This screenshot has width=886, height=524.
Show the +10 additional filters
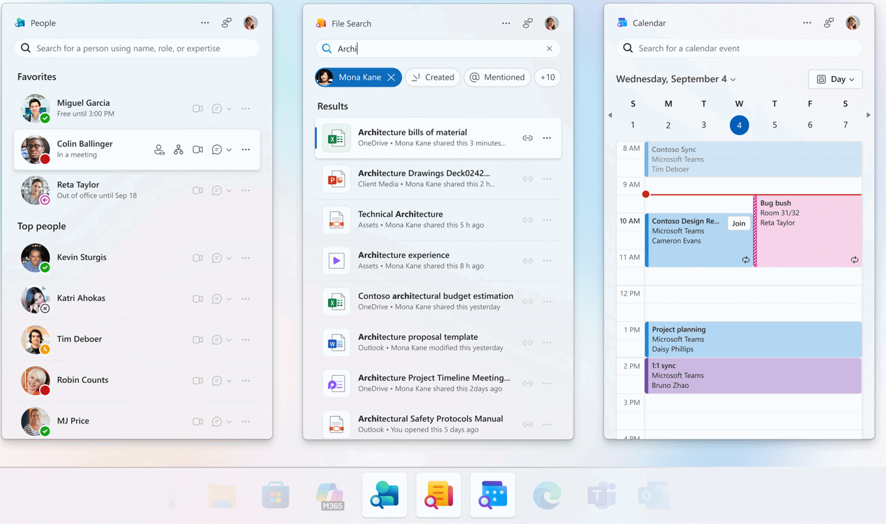[547, 77]
